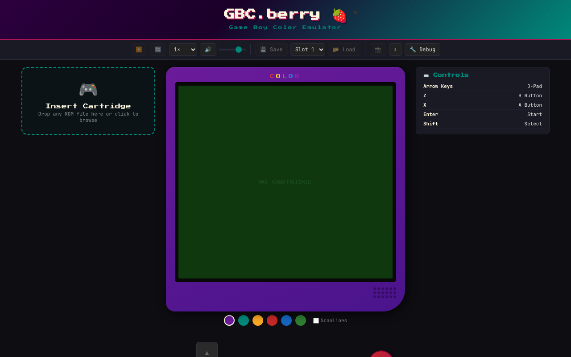Click the Reset emulator icon
This screenshot has width=571, height=357.
pos(157,50)
